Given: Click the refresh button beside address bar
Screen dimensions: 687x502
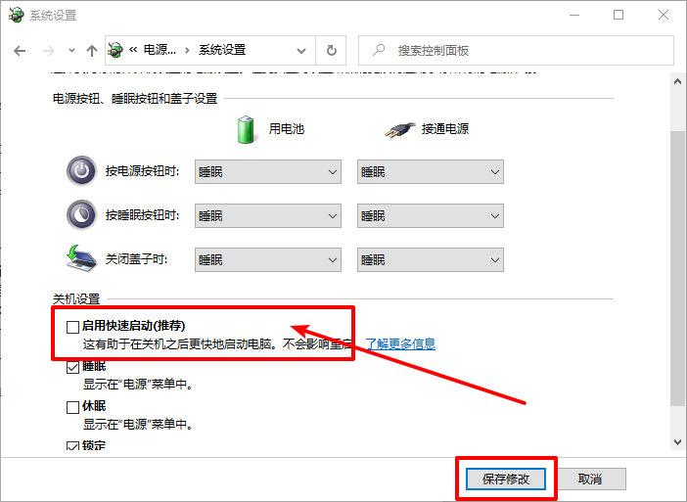Looking at the screenshot, I should (332, 50).
